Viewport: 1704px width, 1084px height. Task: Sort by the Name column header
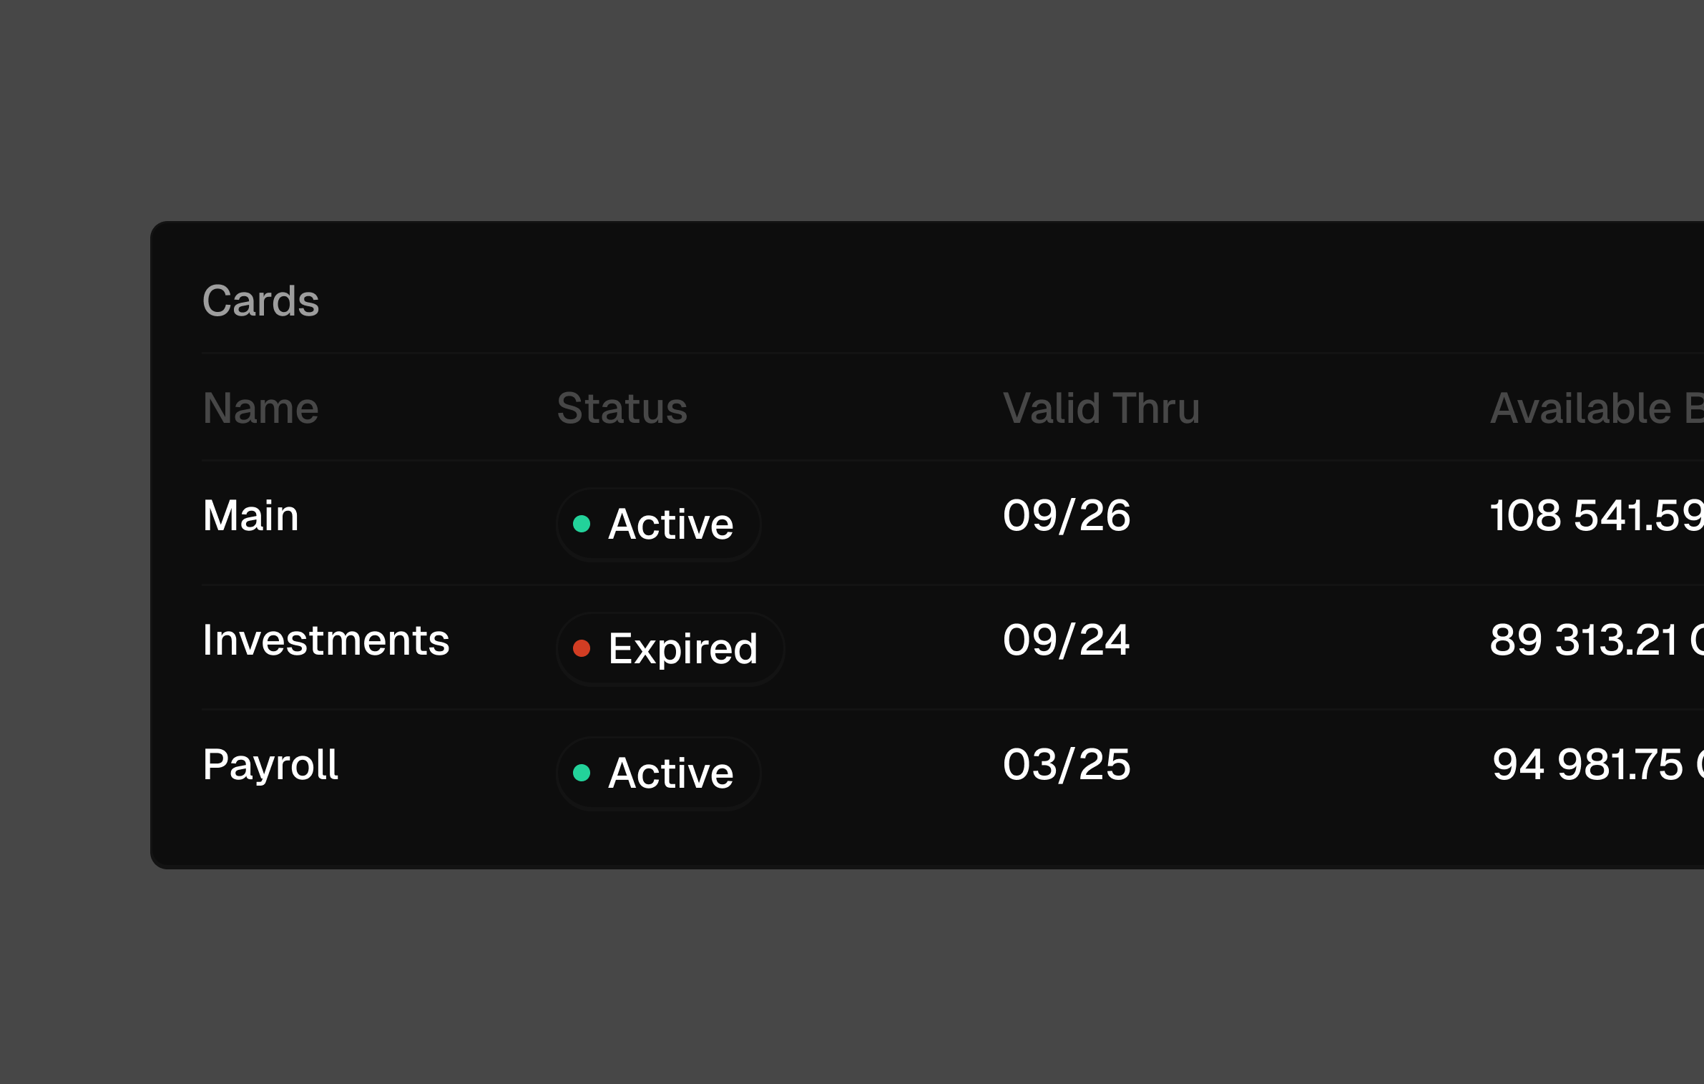tap(260, 409)
